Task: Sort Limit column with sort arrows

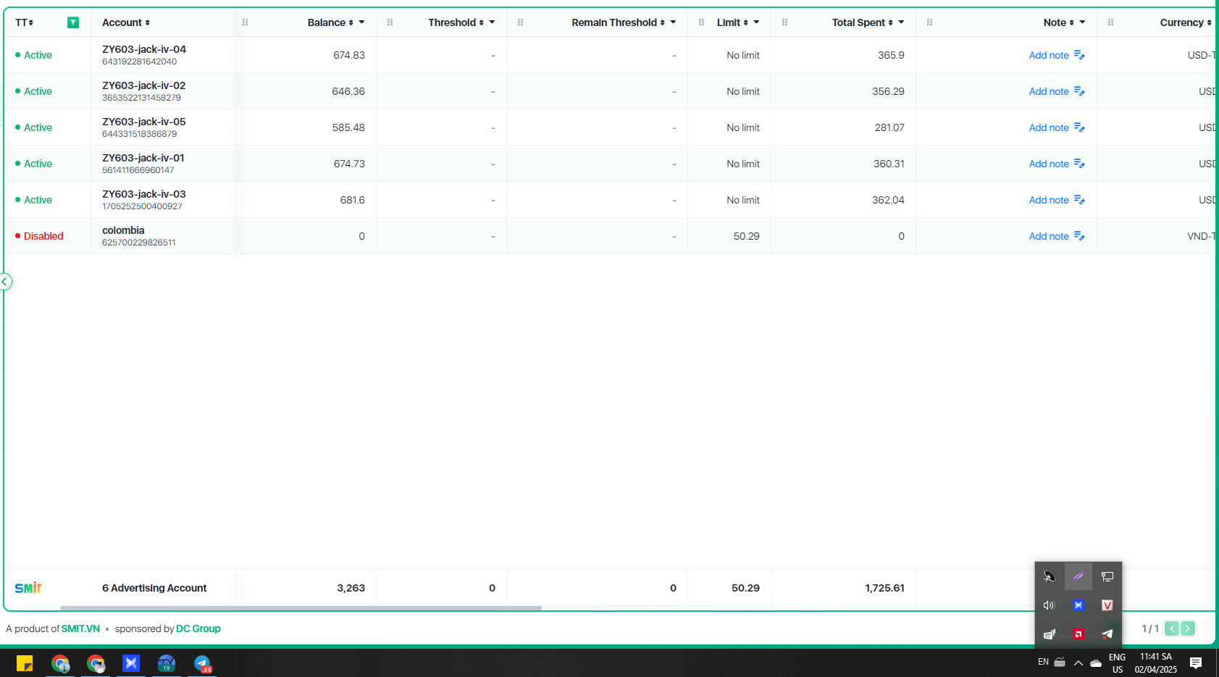Action: click(x=746, y=22)
